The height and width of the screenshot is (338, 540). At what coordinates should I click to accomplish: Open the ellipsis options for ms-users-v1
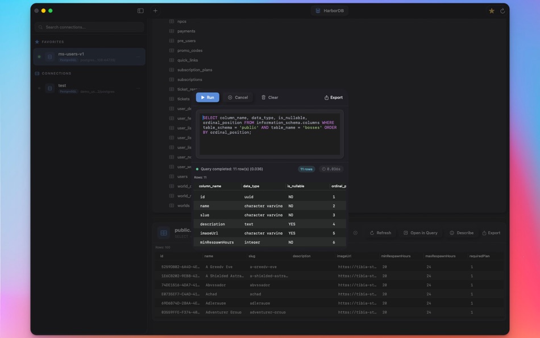[x=139, y=56]
